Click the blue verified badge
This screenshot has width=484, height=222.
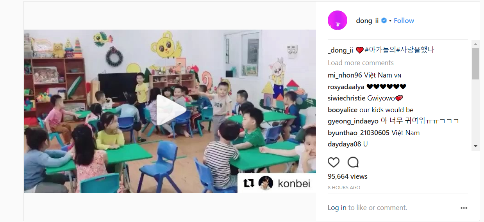[384, 21]
